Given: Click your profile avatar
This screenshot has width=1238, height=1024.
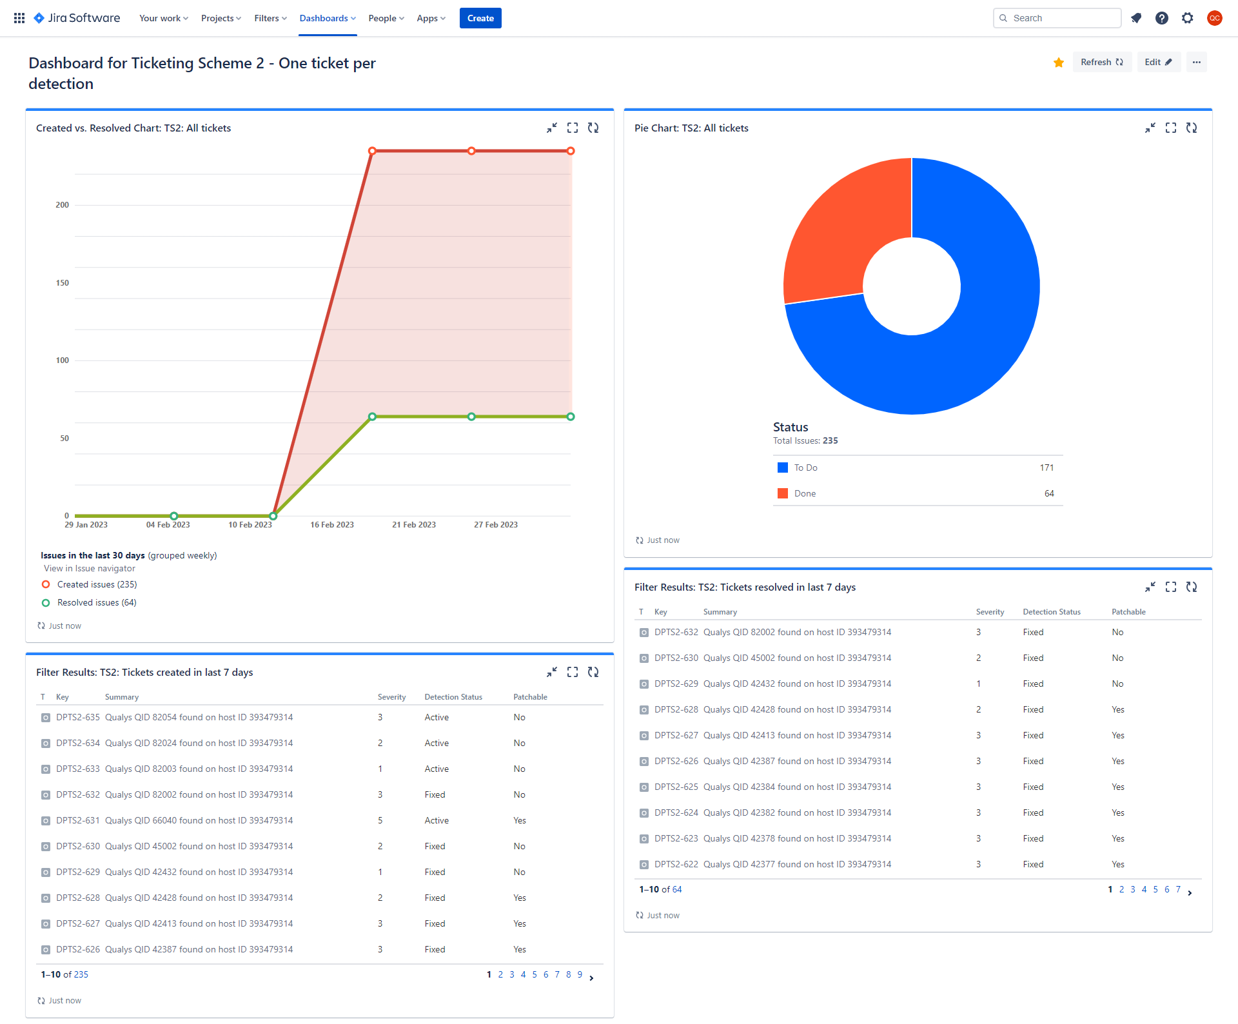Looking at the screenshot, I should click(1215, 18).
